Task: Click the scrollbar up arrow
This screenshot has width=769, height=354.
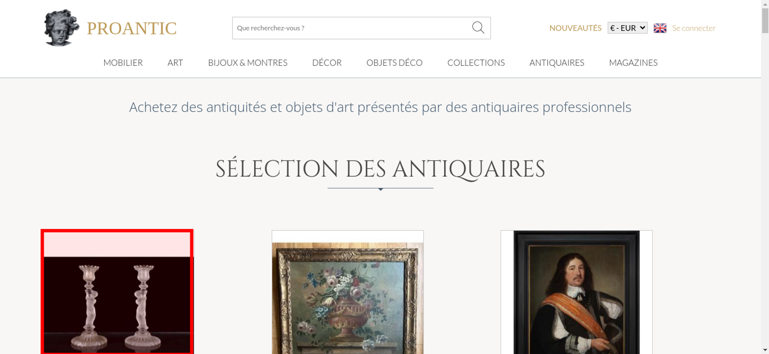Action: pyautogui.click(x=765, y=3)
